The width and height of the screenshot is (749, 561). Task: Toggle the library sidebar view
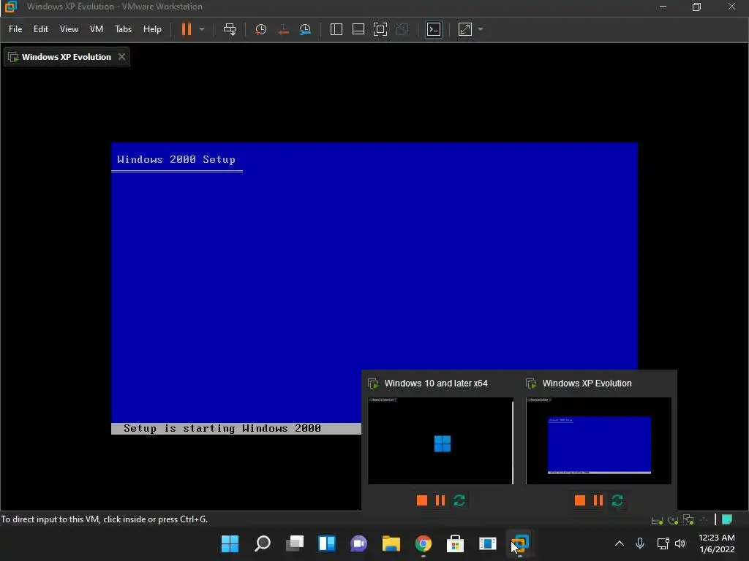pyautogui.click(x=336, y=29)
